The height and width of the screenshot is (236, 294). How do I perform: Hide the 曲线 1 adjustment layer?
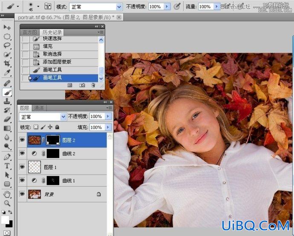pos(22,180)
